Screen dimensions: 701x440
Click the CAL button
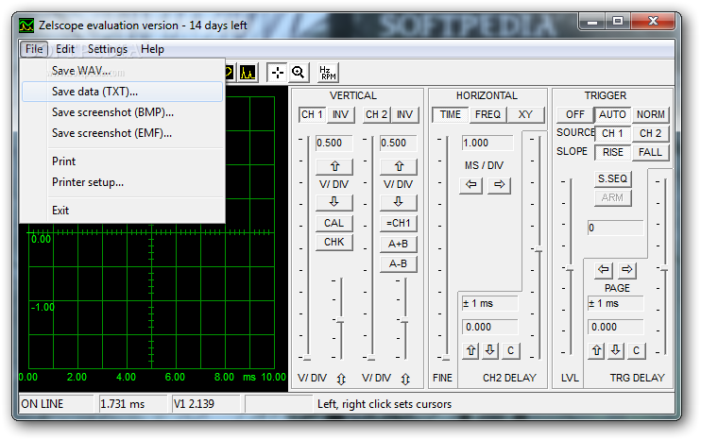[334, 223]
